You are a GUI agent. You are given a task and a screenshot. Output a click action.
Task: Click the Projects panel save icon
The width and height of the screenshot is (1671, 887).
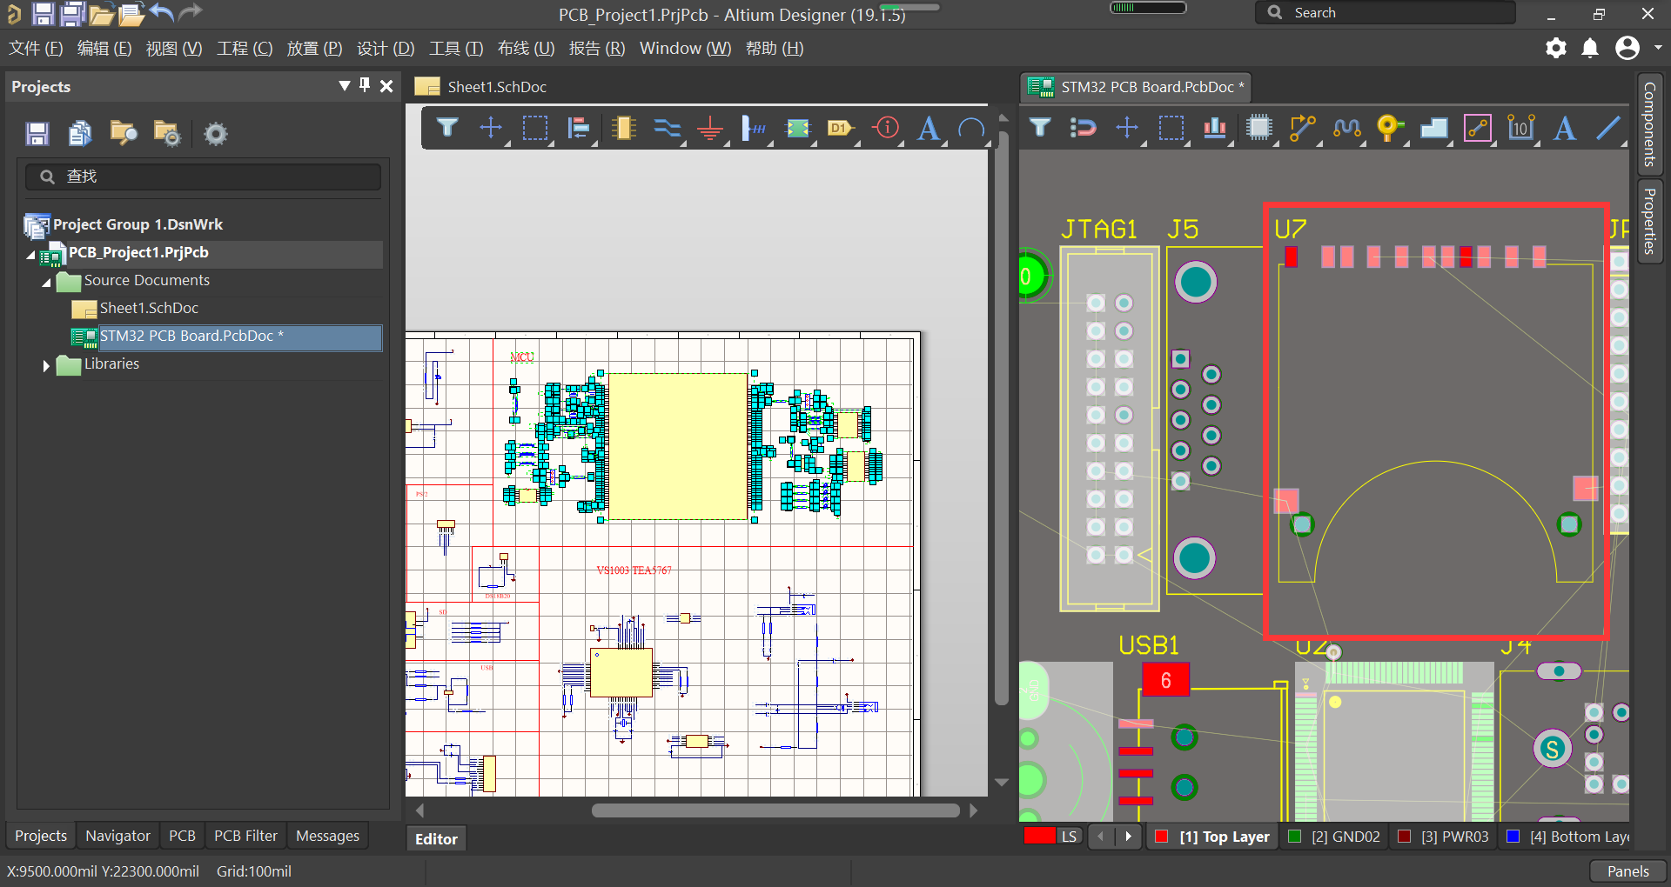pos(37,133)
